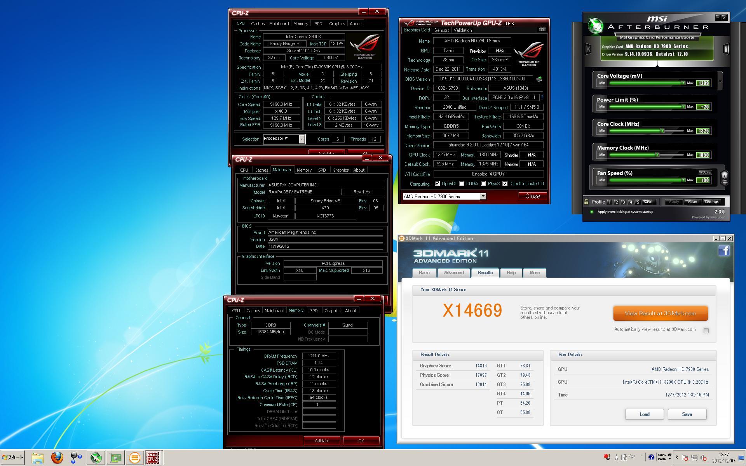The height and width of the screenshot is (466, 746).
Task: Click the Afterburner logo orb icon
Action: 595,26
